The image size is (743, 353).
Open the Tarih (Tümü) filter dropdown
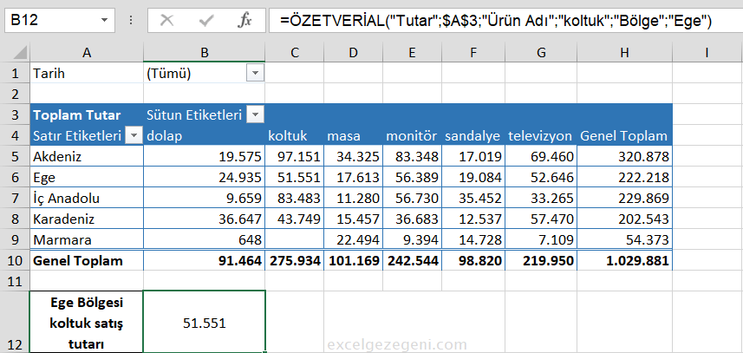click(256, 74)
